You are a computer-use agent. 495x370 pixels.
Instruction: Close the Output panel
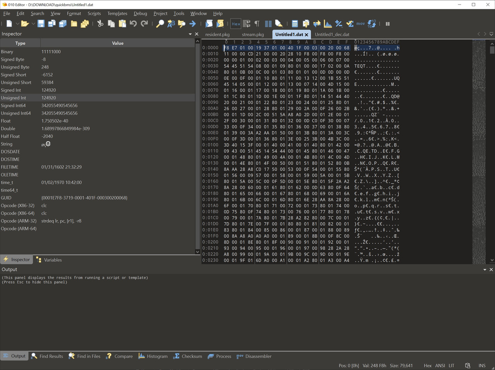491,269
